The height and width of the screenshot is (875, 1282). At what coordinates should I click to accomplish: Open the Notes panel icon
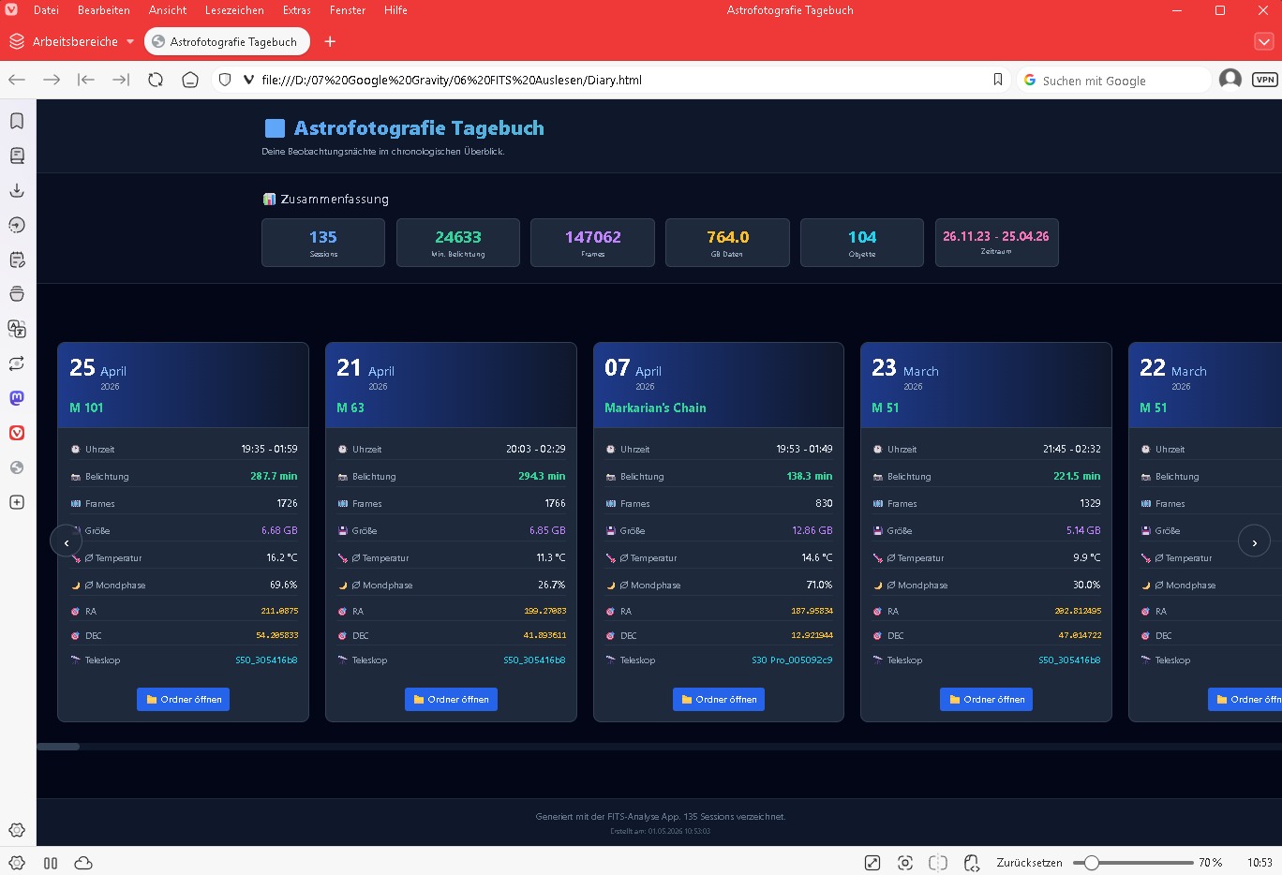pyautogui.click(x=17, y=260)
